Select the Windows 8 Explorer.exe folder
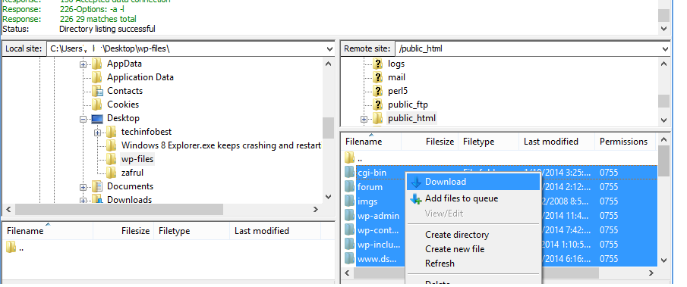The width and height of the screenshot is (687, 287). click(221, 145)
